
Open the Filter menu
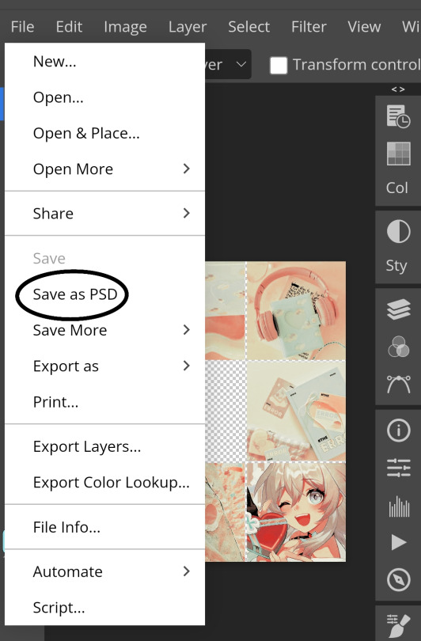[309, 27]
